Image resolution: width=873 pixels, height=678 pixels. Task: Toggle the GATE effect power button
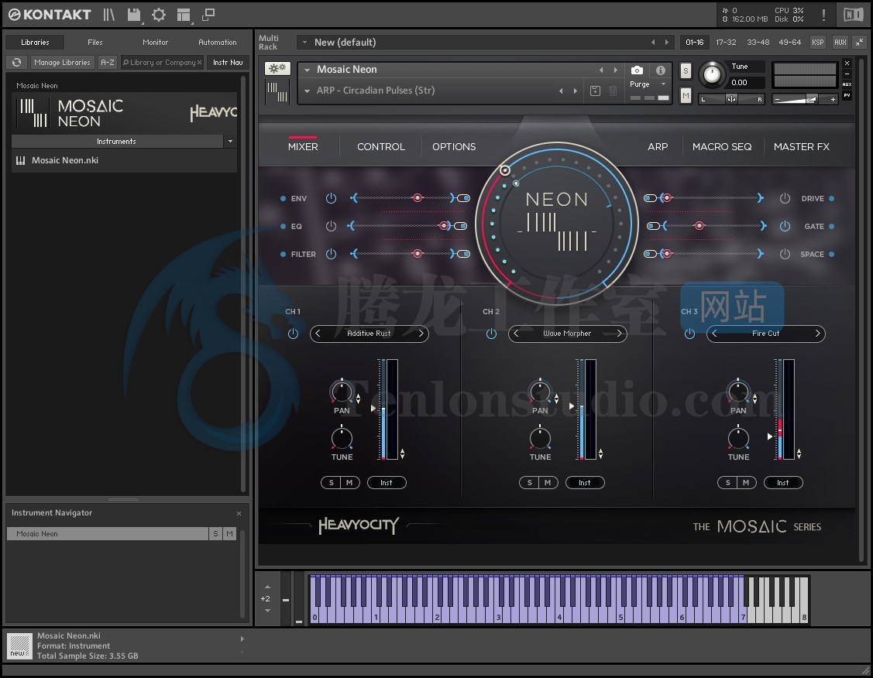pos(785,226)
